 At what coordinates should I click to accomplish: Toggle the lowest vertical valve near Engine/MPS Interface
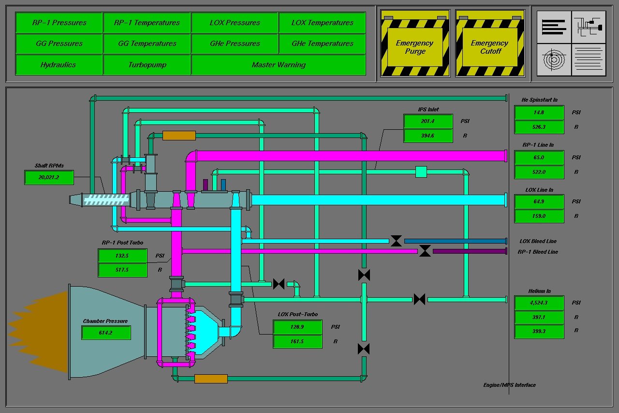pyautogui.click(x=364, y=349)
